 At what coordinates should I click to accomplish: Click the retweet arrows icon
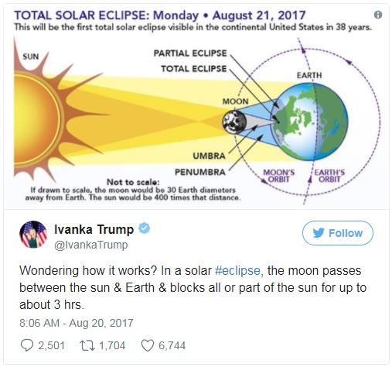point(87,345)
